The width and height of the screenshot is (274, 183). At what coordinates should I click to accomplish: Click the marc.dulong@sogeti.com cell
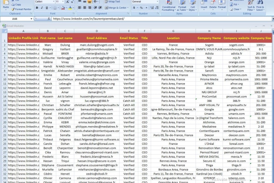click(x=97, y=45)
